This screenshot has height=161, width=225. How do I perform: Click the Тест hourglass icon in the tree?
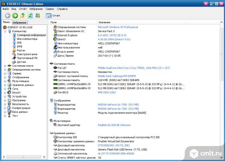coord(9,116)
